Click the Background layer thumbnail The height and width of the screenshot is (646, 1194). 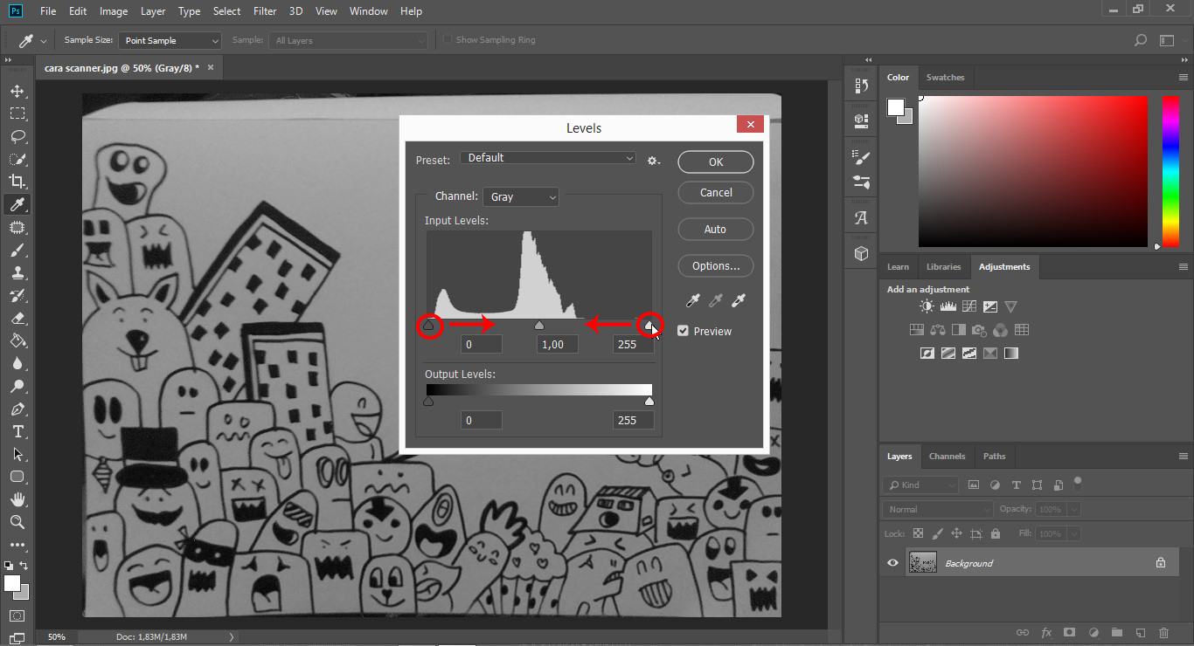pyautogui.click(x=923, y=563)
